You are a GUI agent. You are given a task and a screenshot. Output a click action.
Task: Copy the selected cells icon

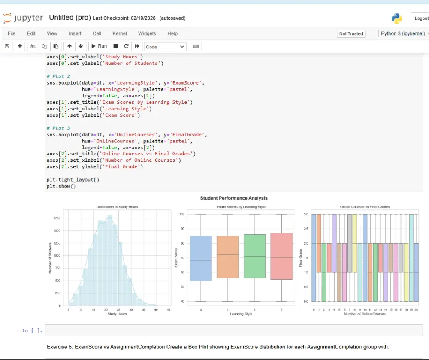point(44,46)
